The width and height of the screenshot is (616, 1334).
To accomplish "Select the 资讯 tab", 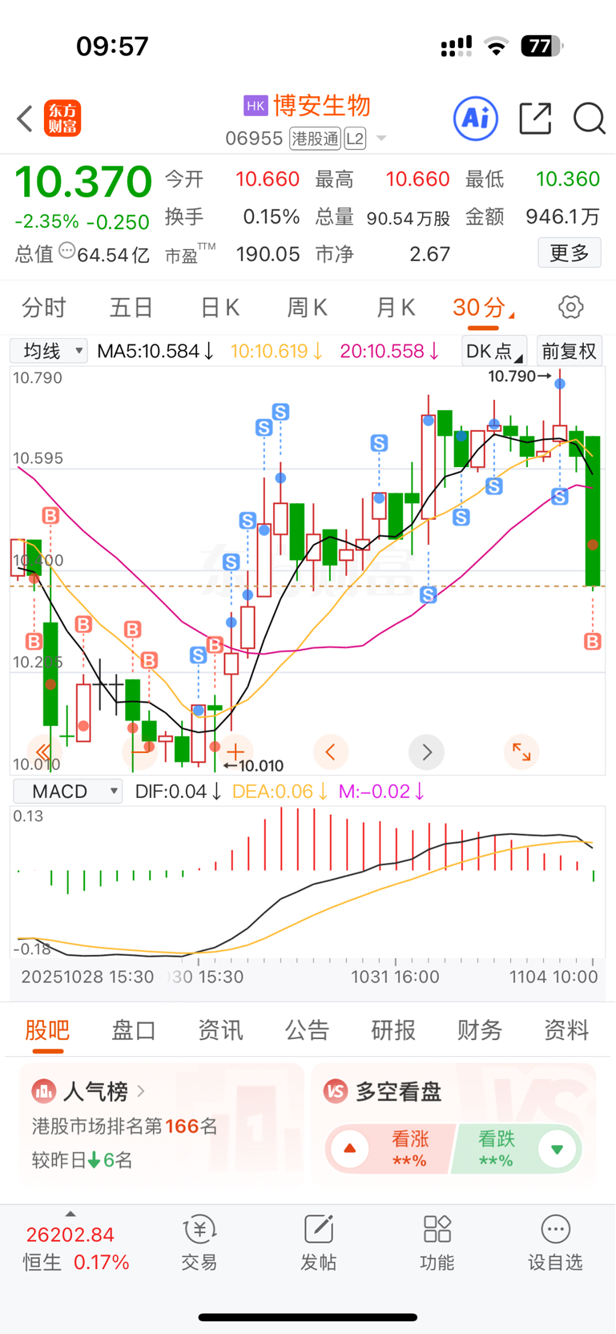I will coord(220,1030).
